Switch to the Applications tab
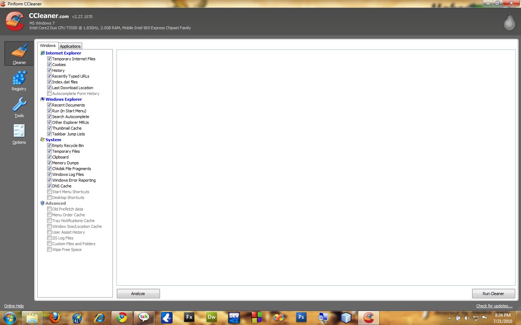Viewport: 521px width, 325px height. [70, 46]
